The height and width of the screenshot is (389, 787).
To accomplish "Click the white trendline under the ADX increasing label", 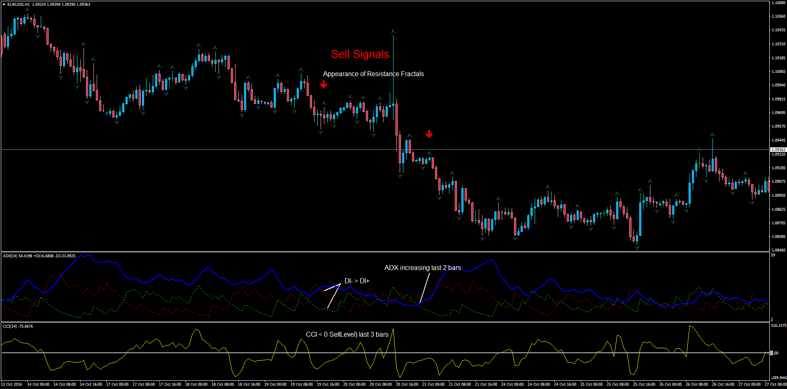I will (424, 289).
